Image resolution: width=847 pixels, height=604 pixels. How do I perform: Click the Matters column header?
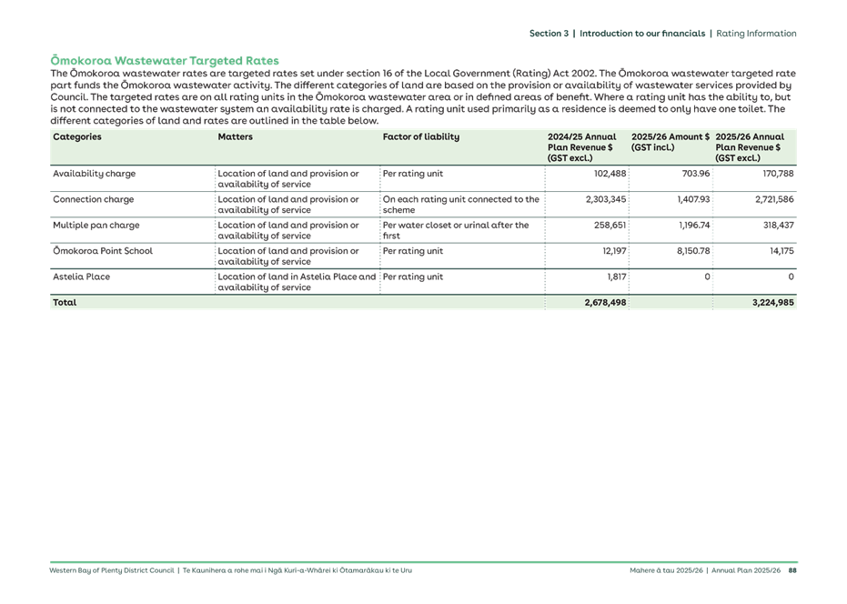coord(235,137)
